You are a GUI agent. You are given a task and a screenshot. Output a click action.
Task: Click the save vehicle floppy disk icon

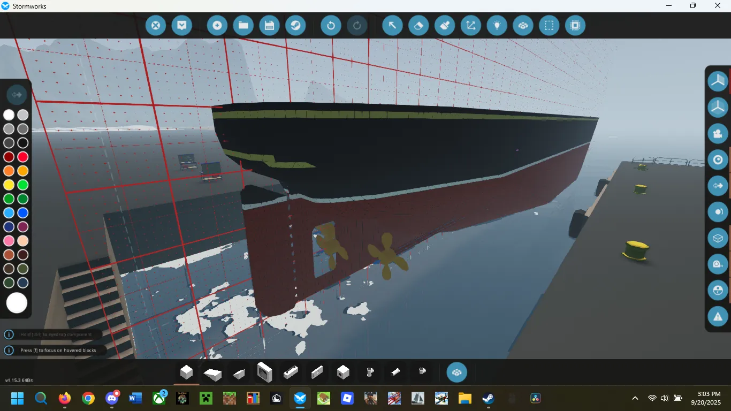point(269,25)
